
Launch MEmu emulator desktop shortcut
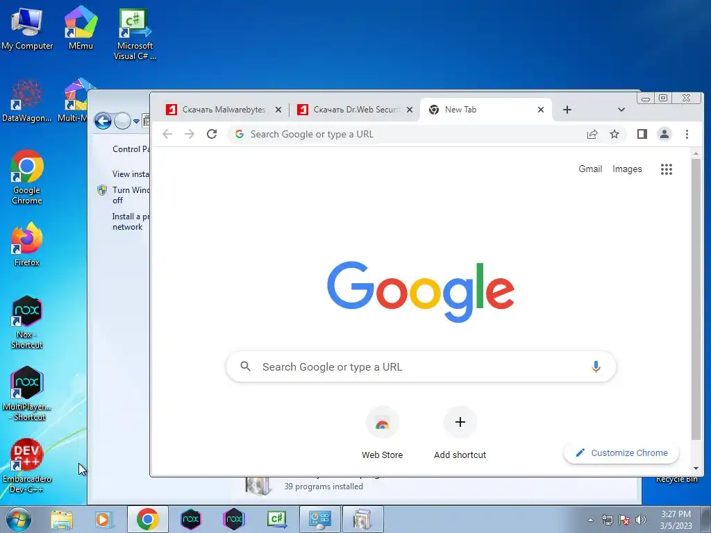click(x=81, y=28)
